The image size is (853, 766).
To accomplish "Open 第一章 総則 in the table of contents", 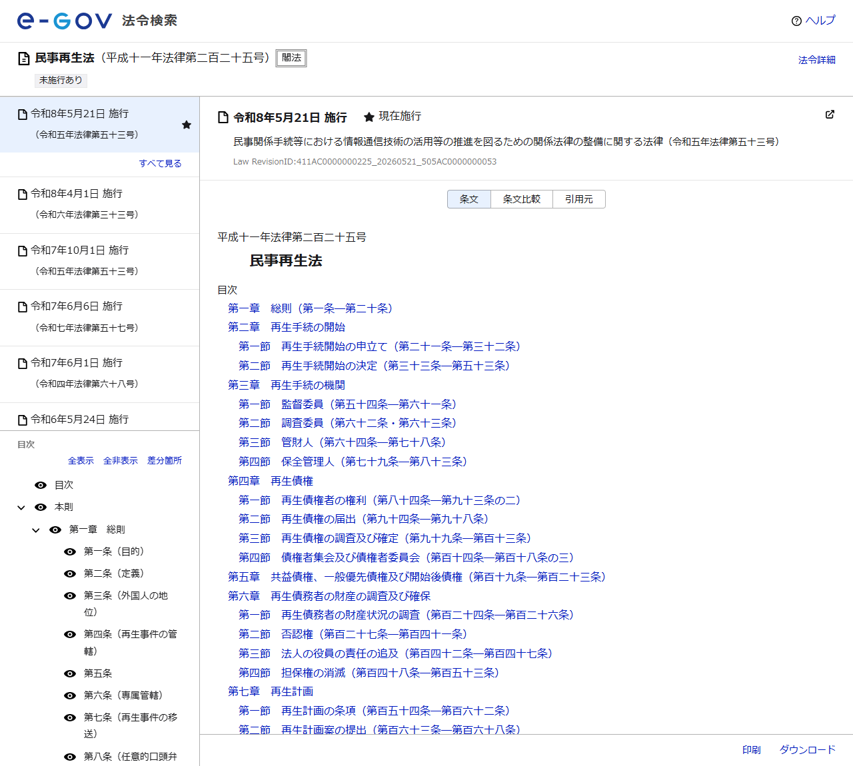I will pos(310,308).
